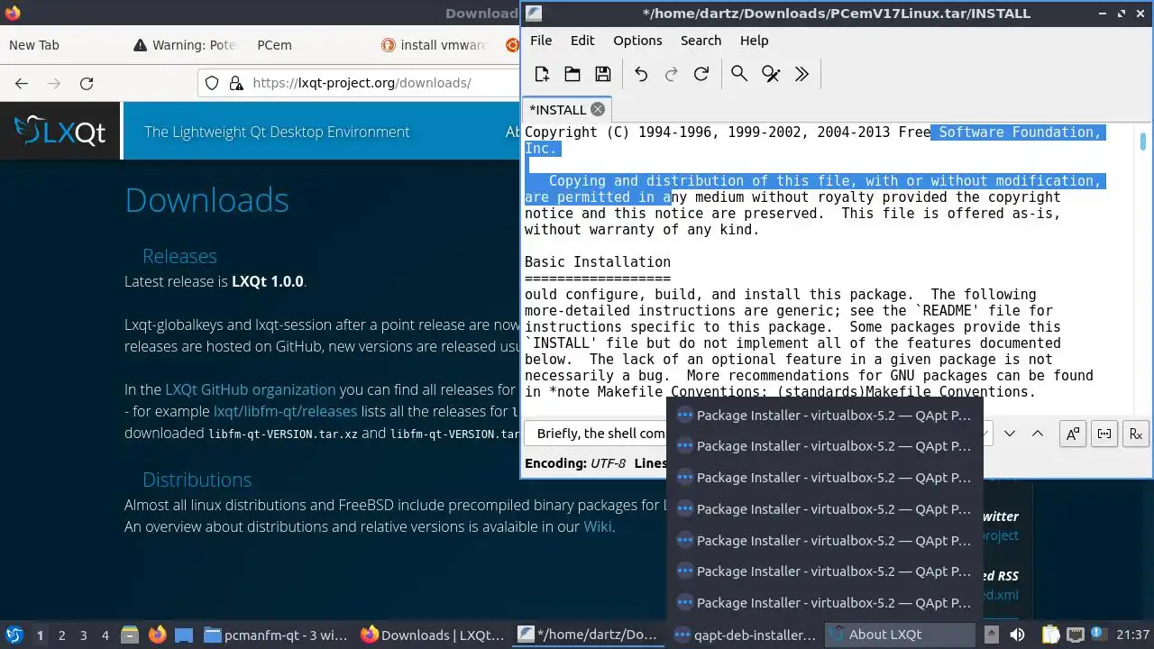Screen dimensions: 1154x649
Task: Activate the 'pcmanfm-qt - 3 wi…' taskbar button
Action: pyautogui.click(x=276, y=635)
